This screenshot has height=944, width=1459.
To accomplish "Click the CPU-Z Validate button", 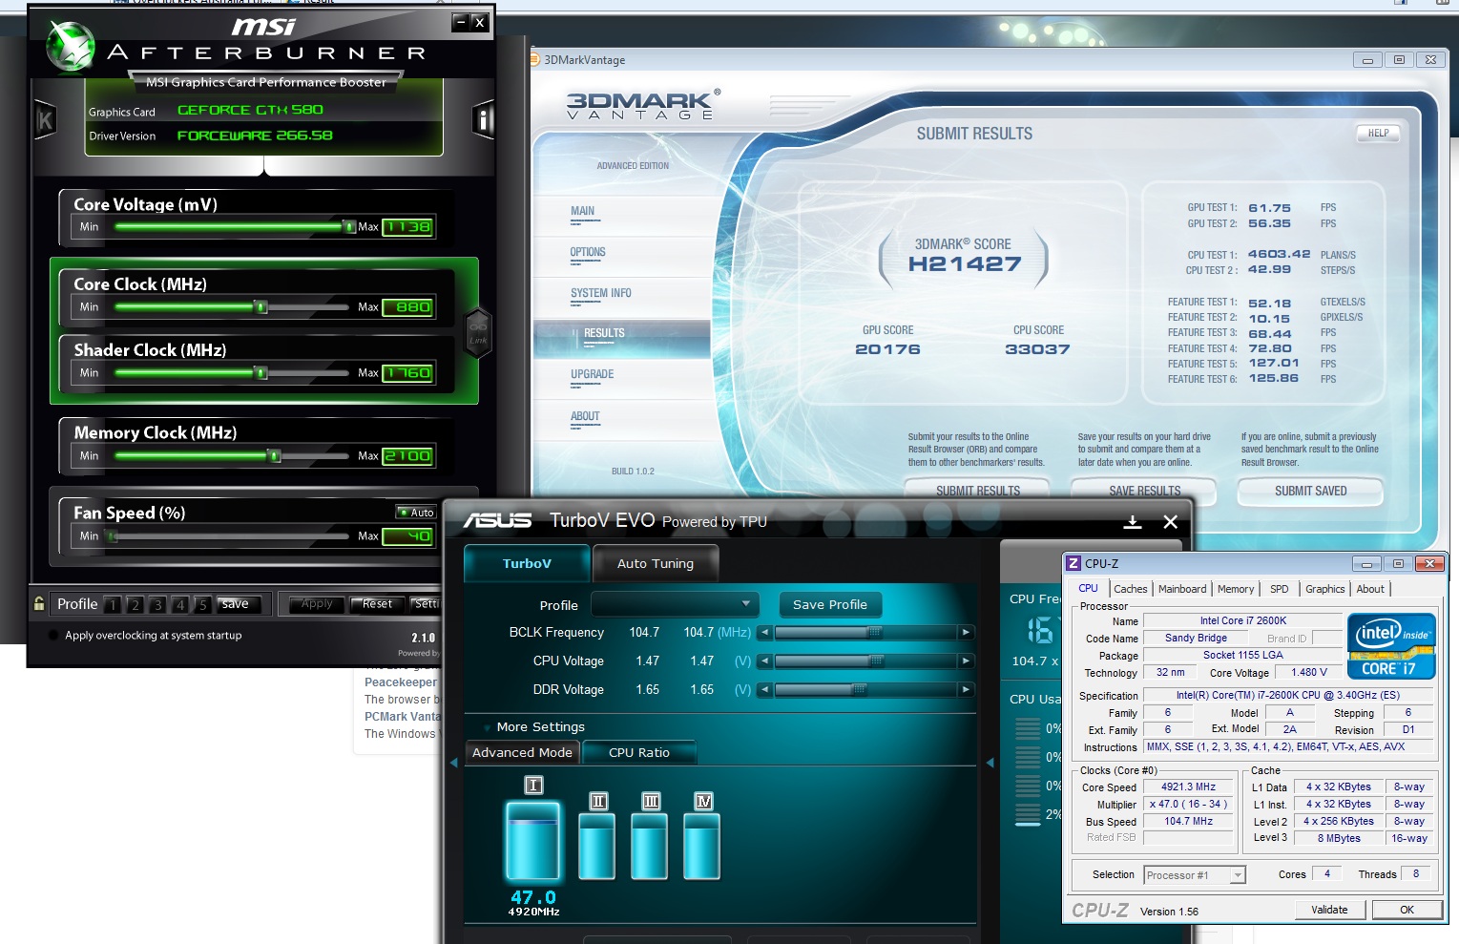I will (x=1329, y=910).
